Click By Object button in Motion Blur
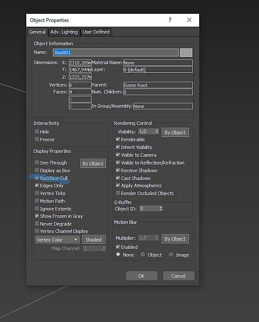The image size is (259, 322). [x=175, y=239]
